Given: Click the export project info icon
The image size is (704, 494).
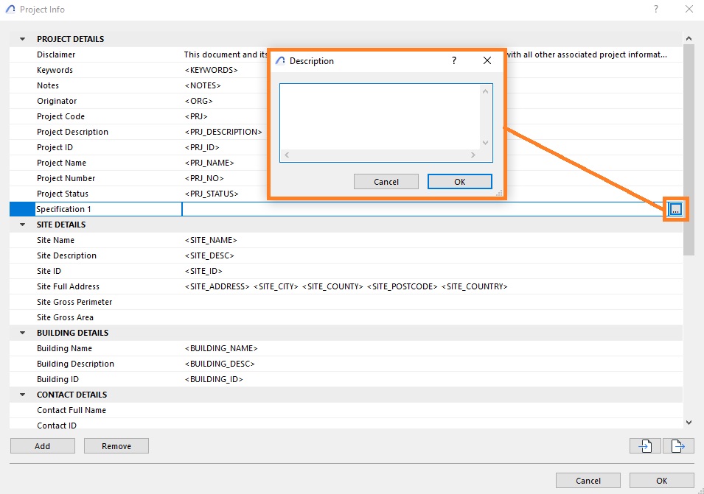Looking at the screenshot, I should 678,446.
